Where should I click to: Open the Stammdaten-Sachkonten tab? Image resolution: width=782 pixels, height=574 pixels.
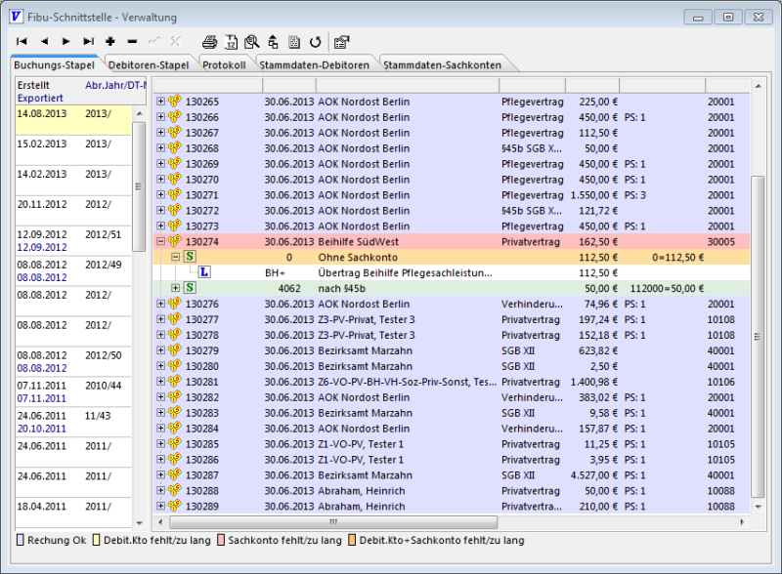pyautogui.click(x=443, y=65)
